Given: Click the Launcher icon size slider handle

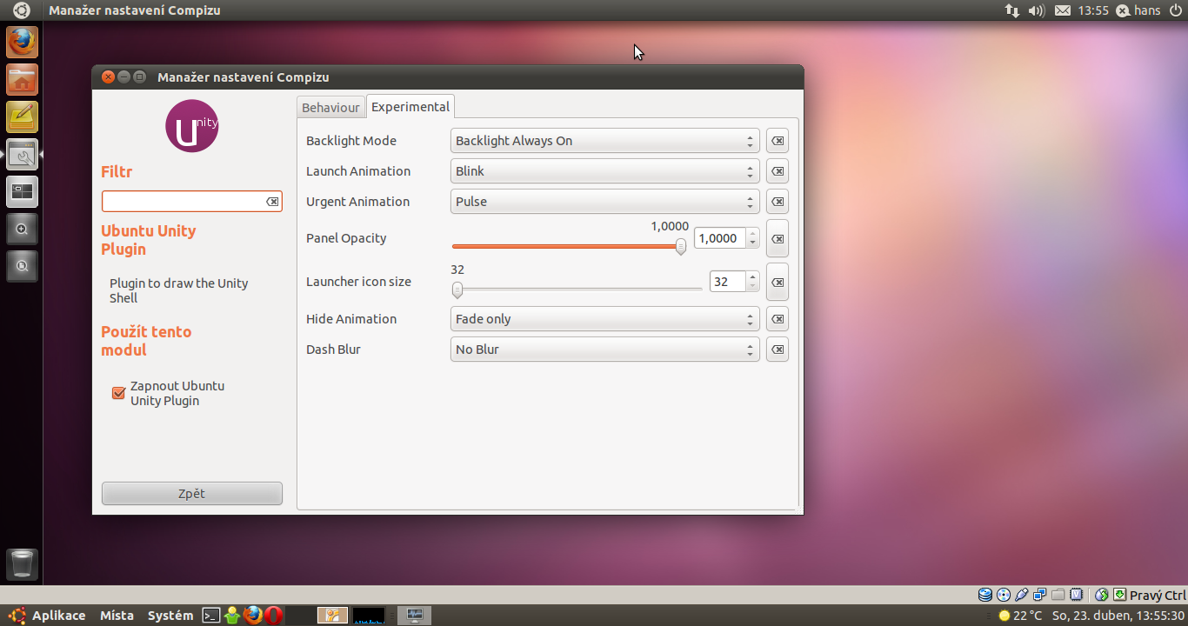Looking at the screenshot, I should tap(457, 290).
